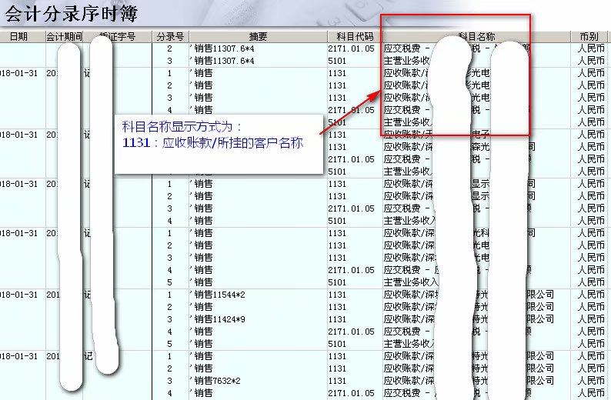Select the topmost 5101 account code cell
Image resolution: width=611 pixels, height=400 pixels.
click(x=337, y=61)
